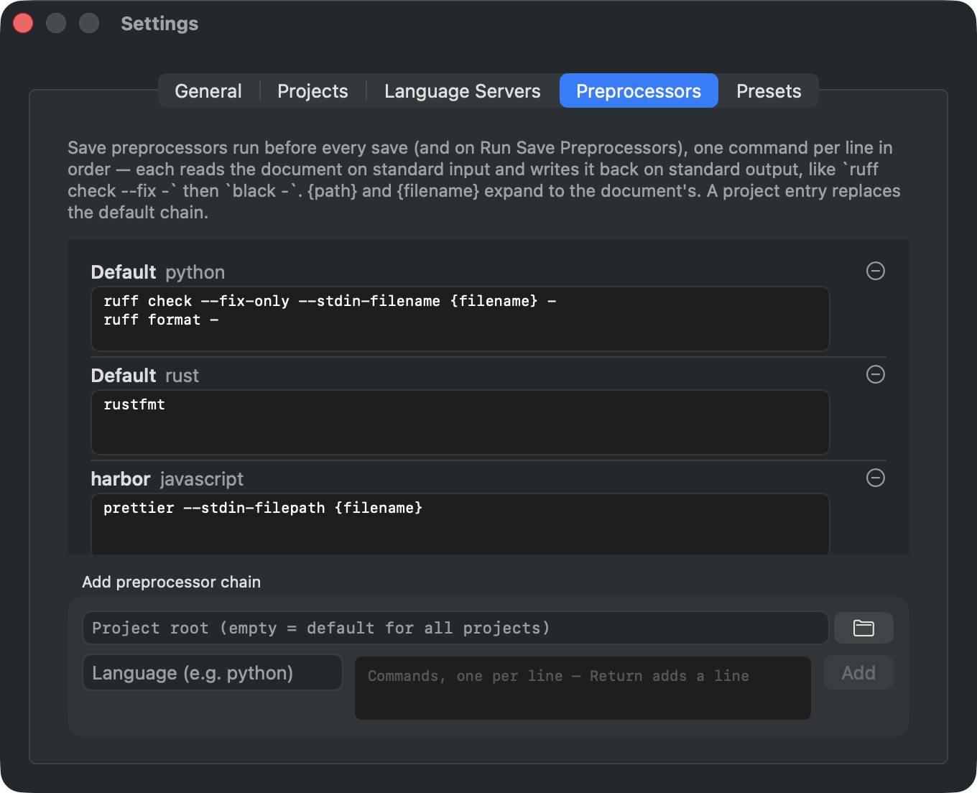The image size is (977, 793).
Task: Click the Add button
Action: point(858,673)
